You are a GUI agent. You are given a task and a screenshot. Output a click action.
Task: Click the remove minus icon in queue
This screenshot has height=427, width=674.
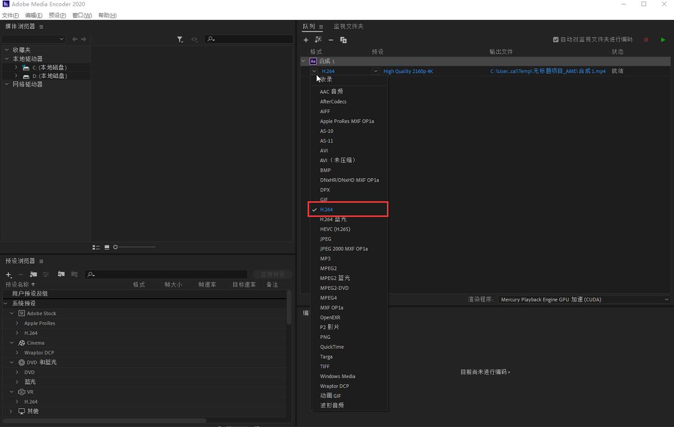(331, 40)
